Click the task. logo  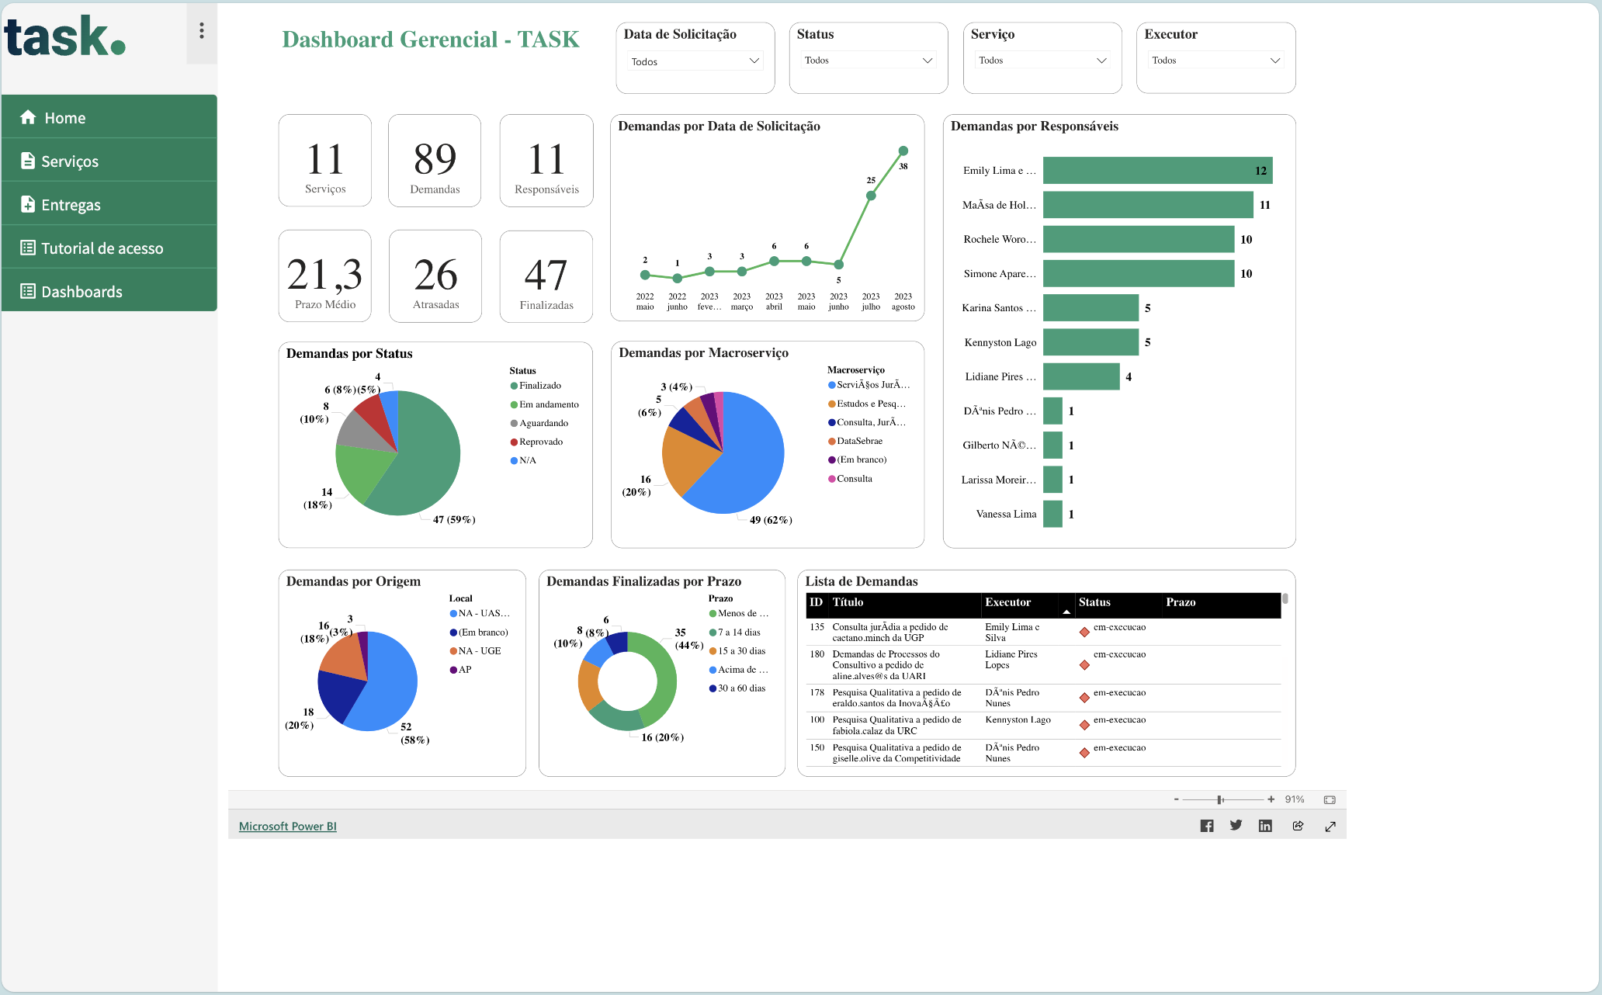coord(65,36)
